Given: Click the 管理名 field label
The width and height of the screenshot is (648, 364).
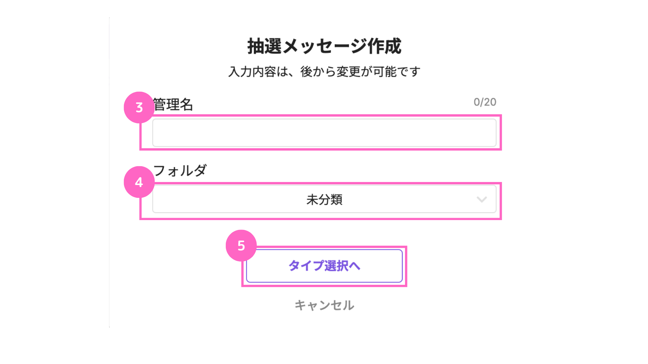Looking at the screenshot, I should point(173,104).
